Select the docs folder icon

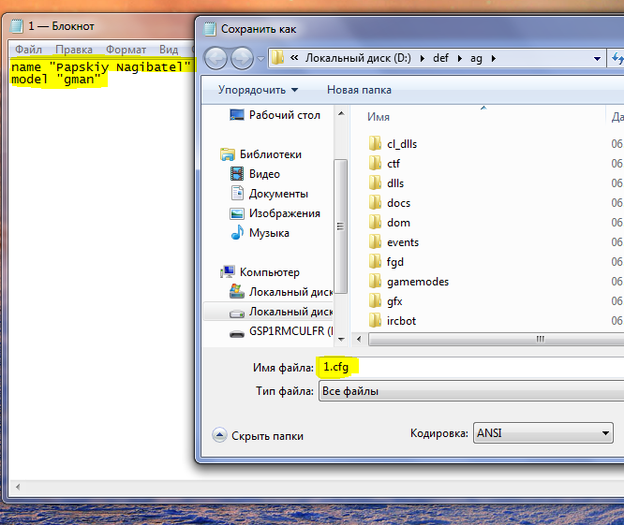pos(375,202)
